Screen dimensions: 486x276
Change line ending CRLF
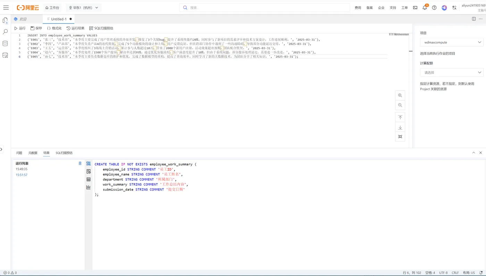455,273
